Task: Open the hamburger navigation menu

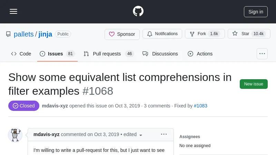Action: [13, 11]
